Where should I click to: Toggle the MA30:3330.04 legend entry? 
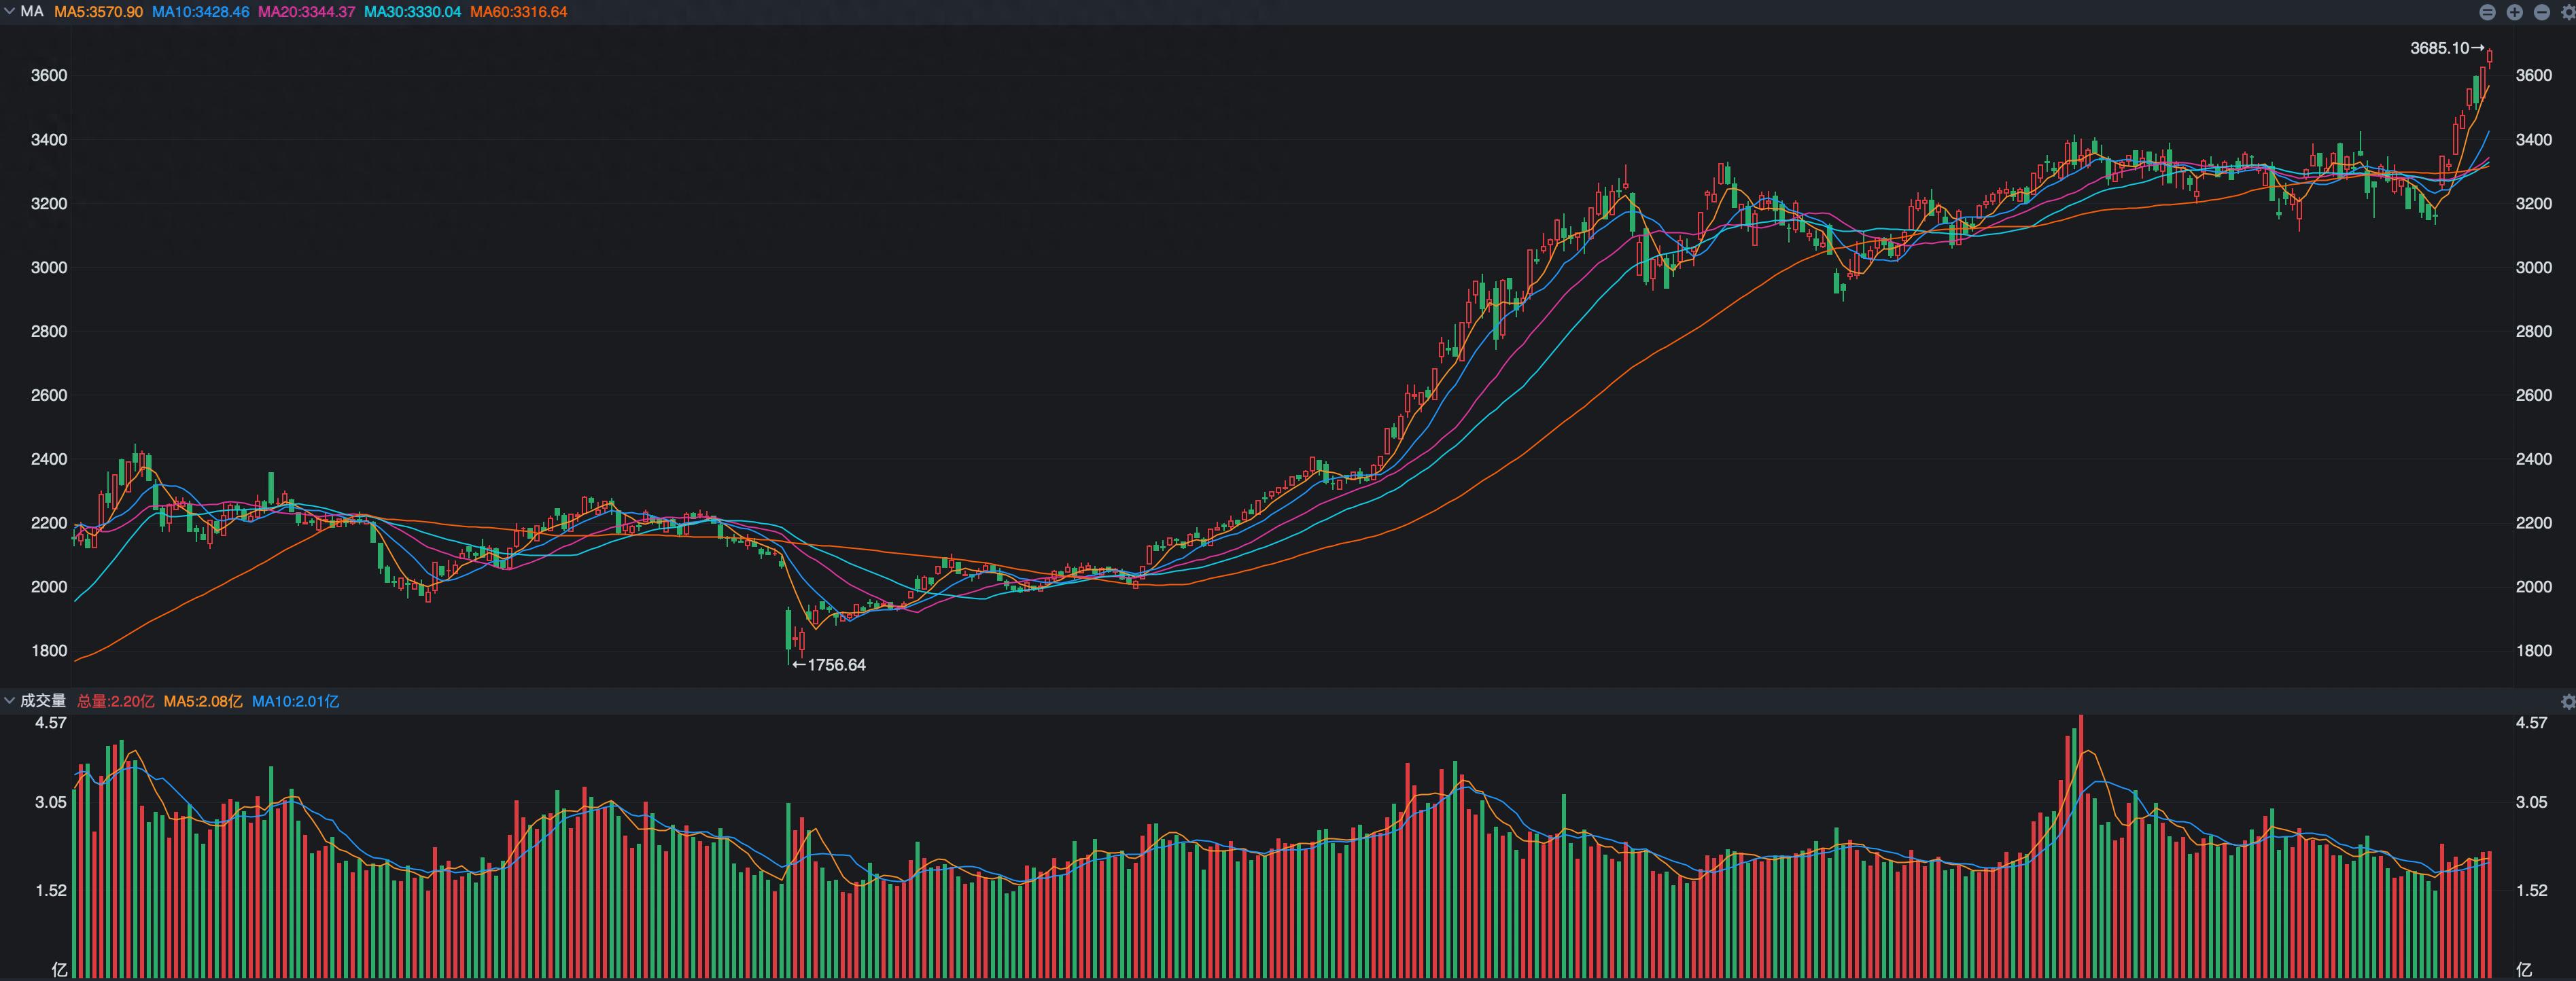[412, 12]
